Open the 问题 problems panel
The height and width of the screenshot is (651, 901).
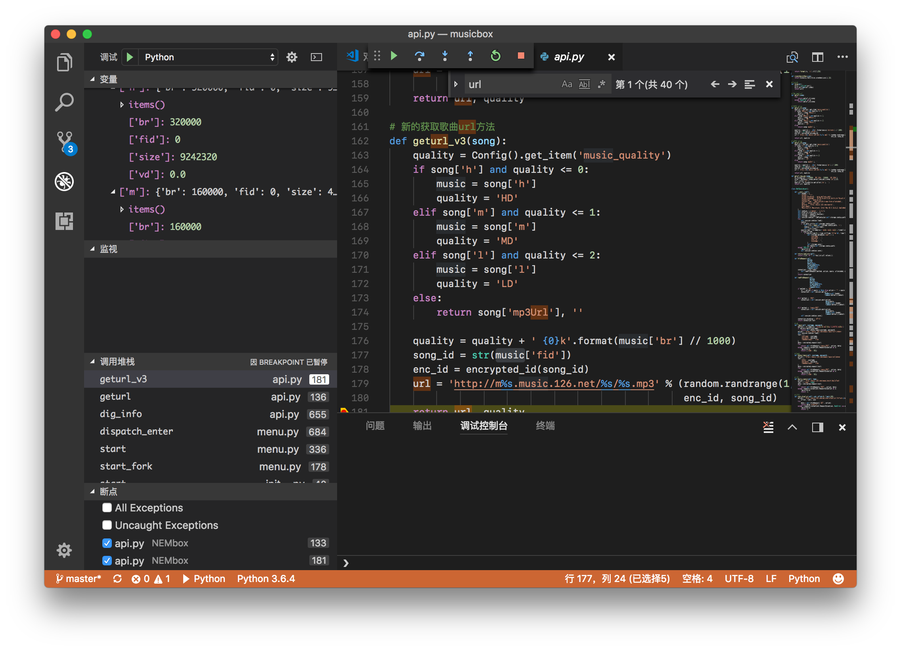375,425
